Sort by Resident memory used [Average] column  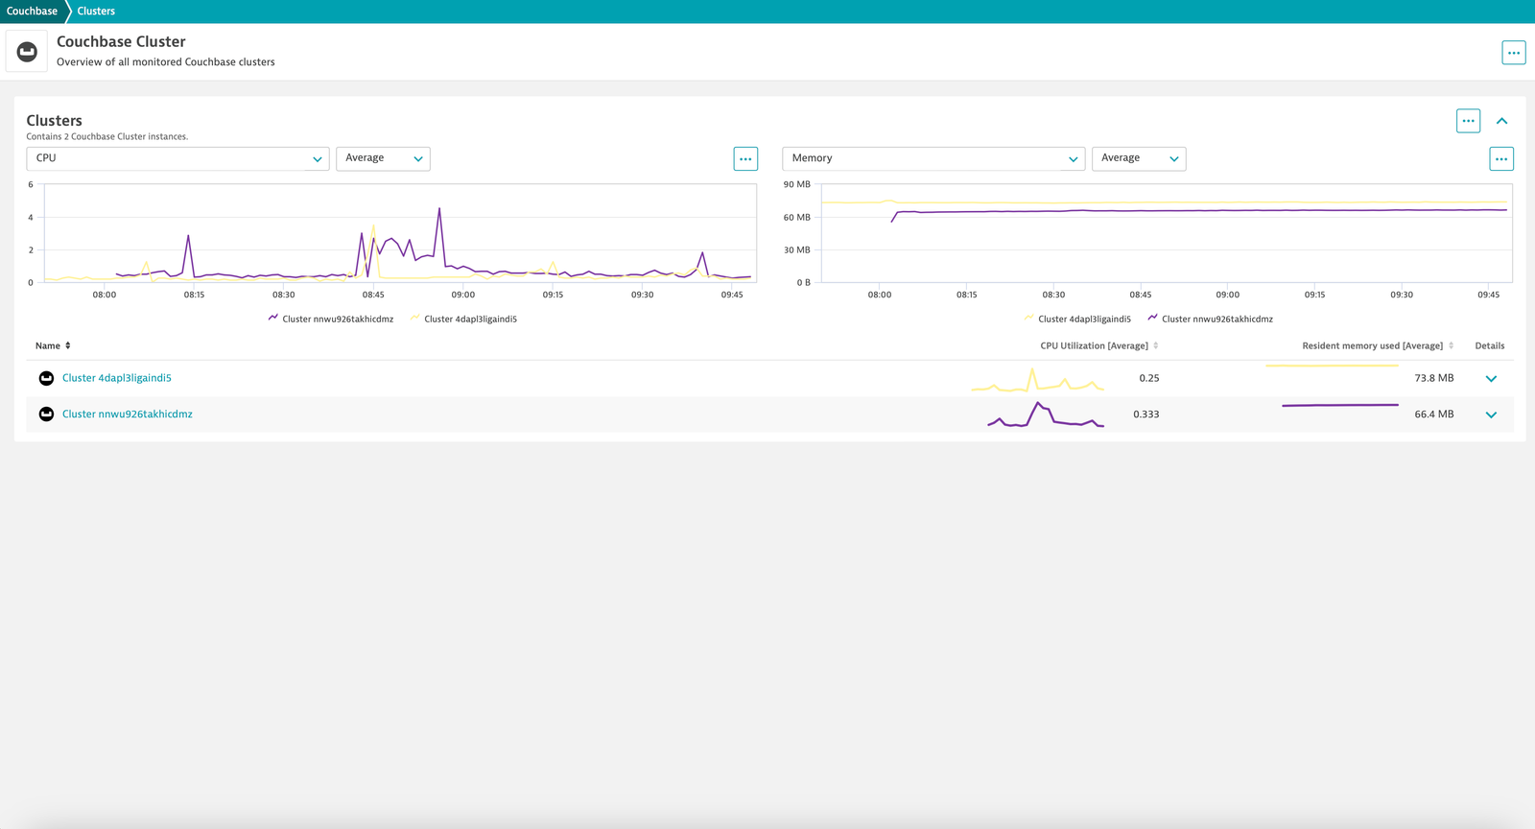click(1378, 345)
